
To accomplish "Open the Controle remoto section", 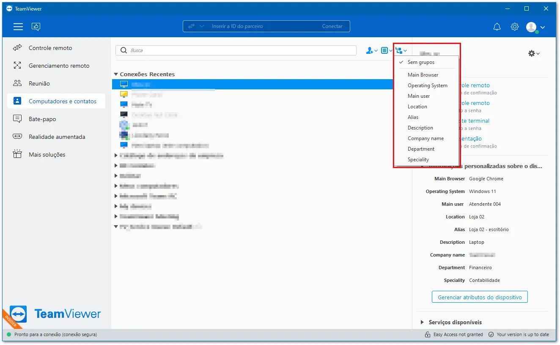I will coord(56,48).
